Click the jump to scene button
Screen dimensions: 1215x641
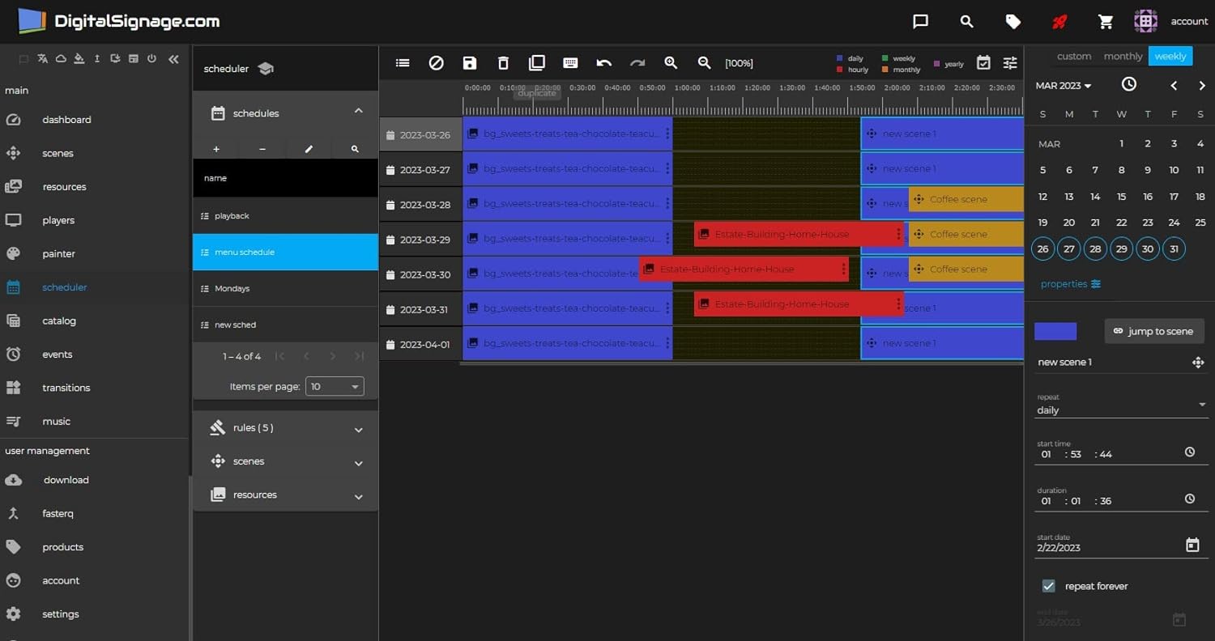1154,331
